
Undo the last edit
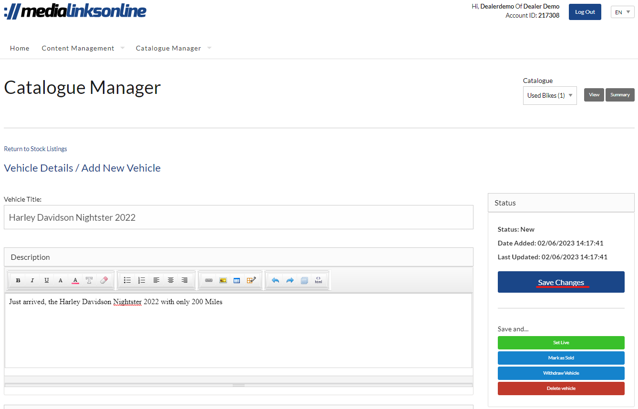pyautogui.click(x=275, y=280)
